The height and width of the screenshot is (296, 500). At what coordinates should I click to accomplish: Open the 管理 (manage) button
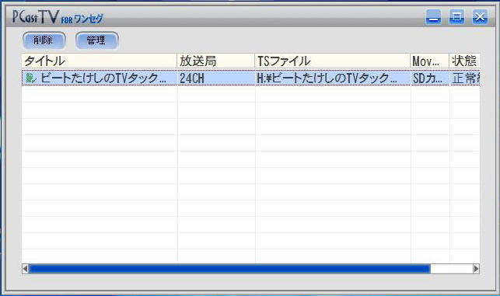(97, 40)
